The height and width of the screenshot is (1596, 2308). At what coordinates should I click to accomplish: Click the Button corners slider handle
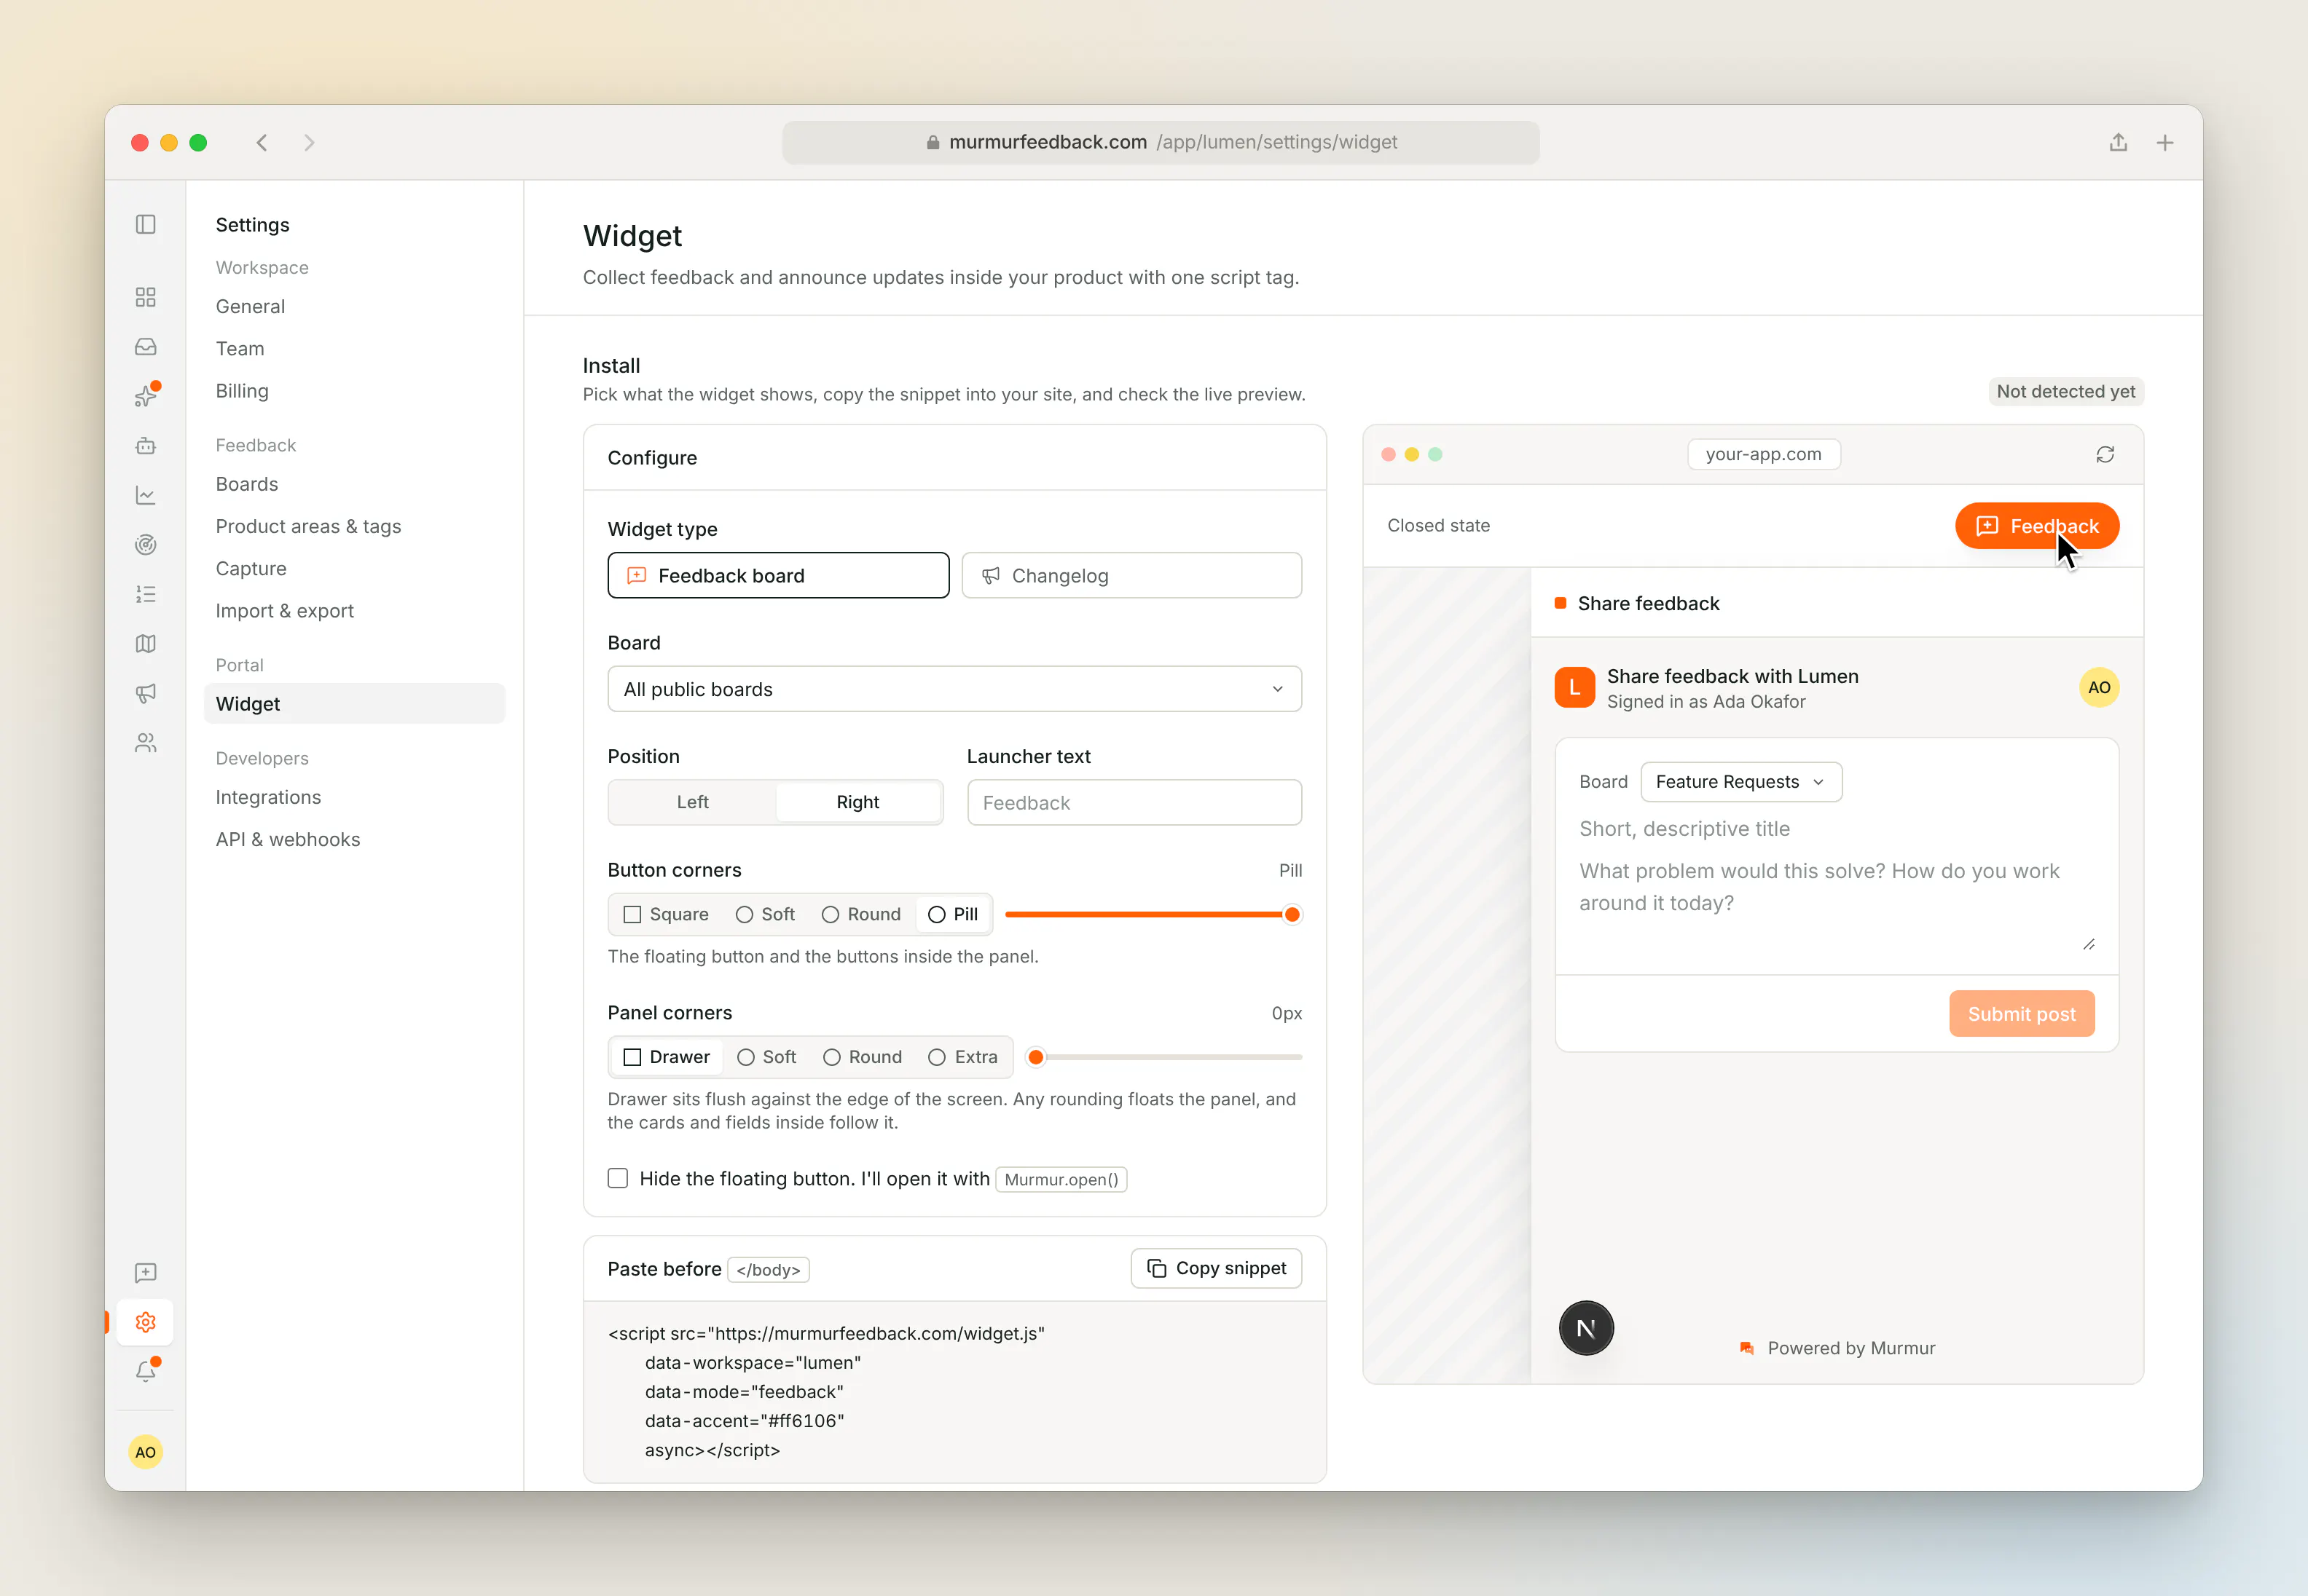[1292, 914]
